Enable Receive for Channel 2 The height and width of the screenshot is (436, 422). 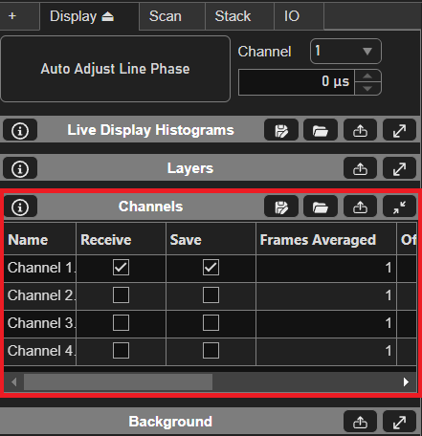(121, 294)
